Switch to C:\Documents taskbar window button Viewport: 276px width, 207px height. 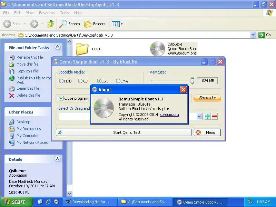tap(145, 202)
